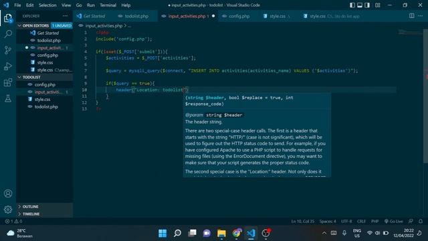This screenshot has height=241, width=428.
Task: Click the feedback icon in status bar
Action: click(411, 222)
